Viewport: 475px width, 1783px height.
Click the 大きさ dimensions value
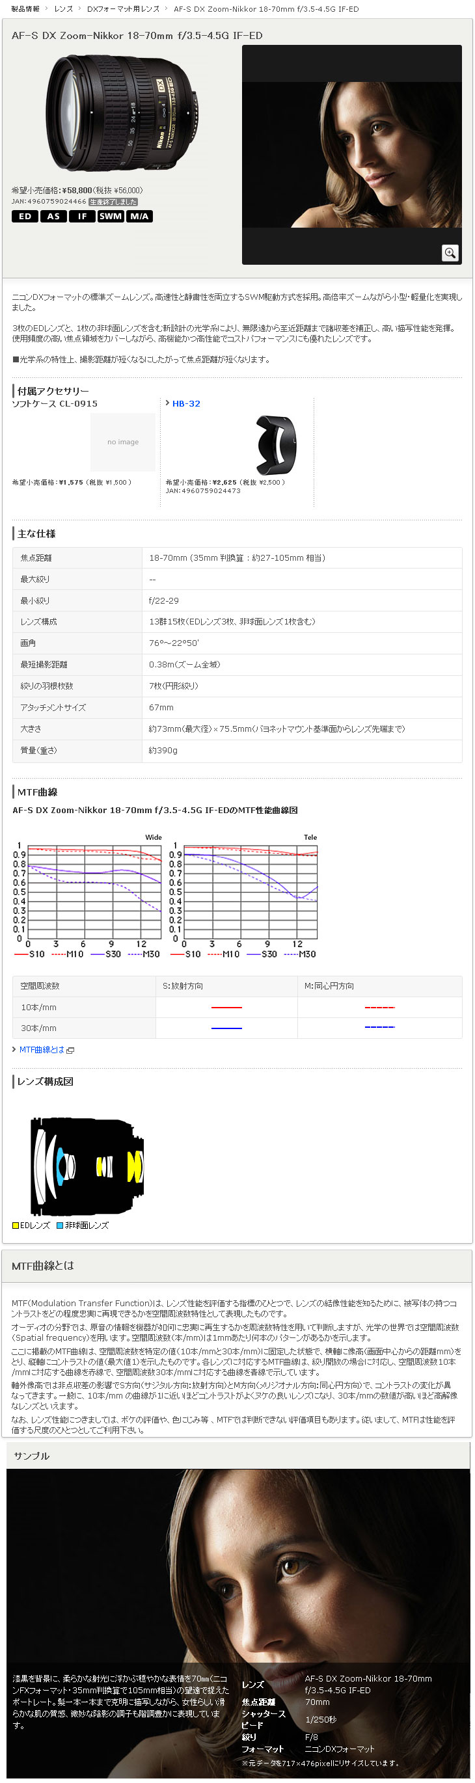(277, 729)
